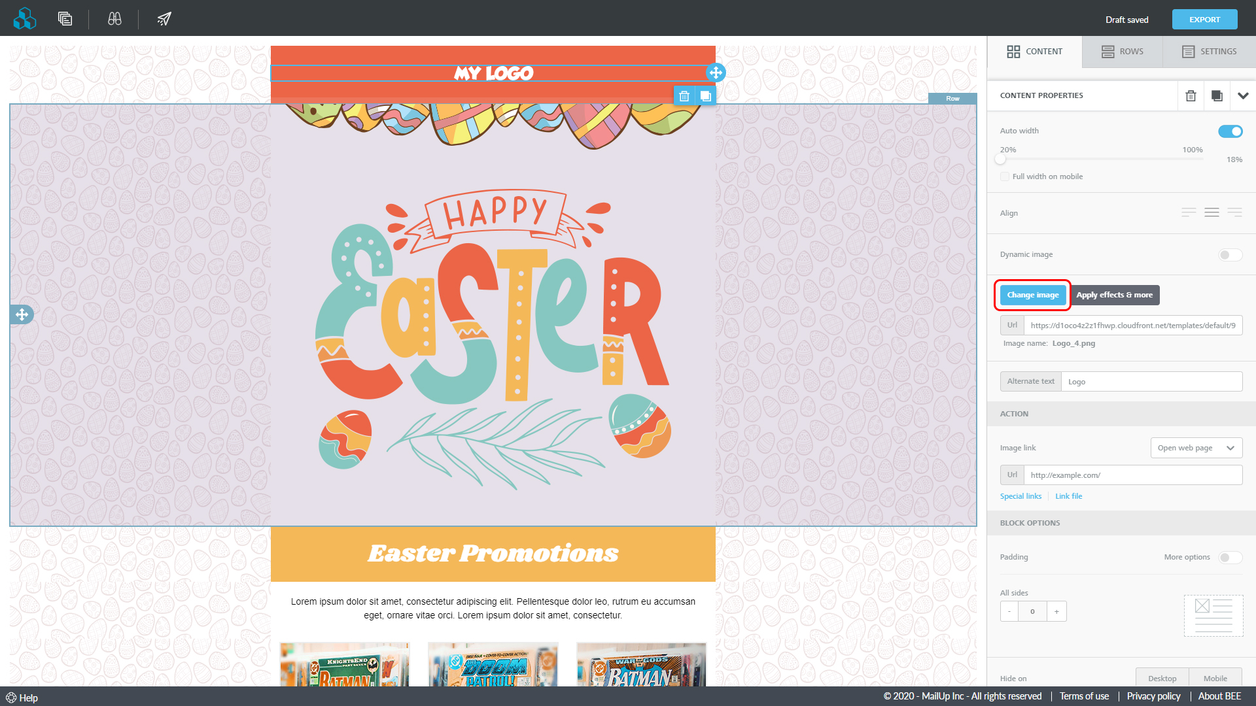Turn on More options for padding
This screenshot has width=1256, height=706.
tap(1230, 558)
